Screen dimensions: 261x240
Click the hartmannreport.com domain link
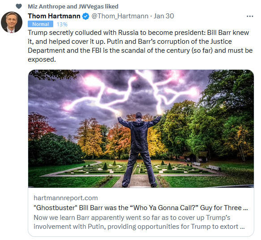click(x=65, y=198)
